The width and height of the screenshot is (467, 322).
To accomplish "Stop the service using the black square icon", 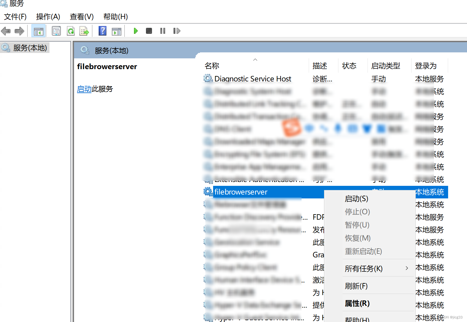I will pyautogui.click(x=149, y=31).
